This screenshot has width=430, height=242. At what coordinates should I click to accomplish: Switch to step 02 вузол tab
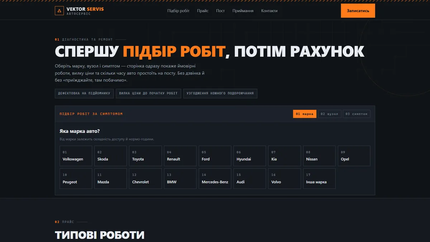tap(330, 114)
